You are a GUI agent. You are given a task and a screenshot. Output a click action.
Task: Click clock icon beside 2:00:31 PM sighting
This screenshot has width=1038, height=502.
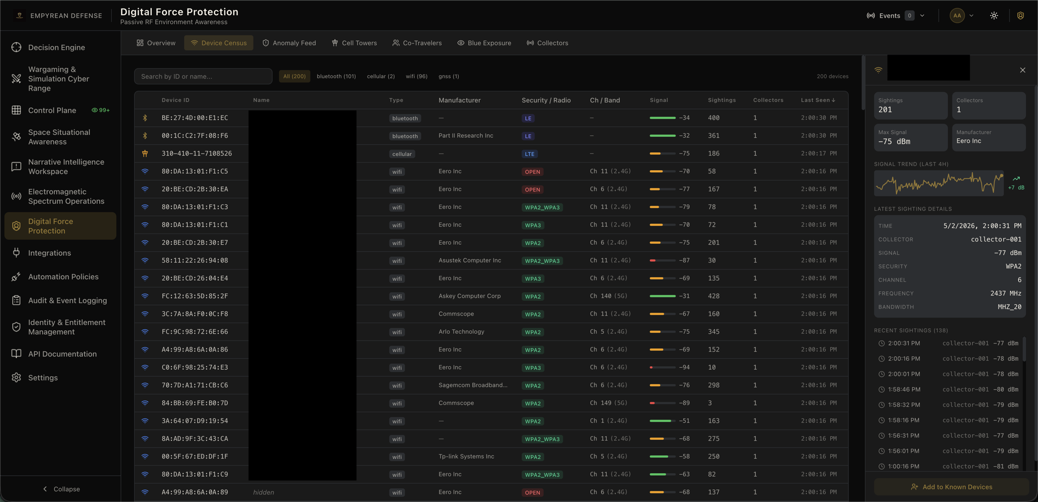[881, 343]
